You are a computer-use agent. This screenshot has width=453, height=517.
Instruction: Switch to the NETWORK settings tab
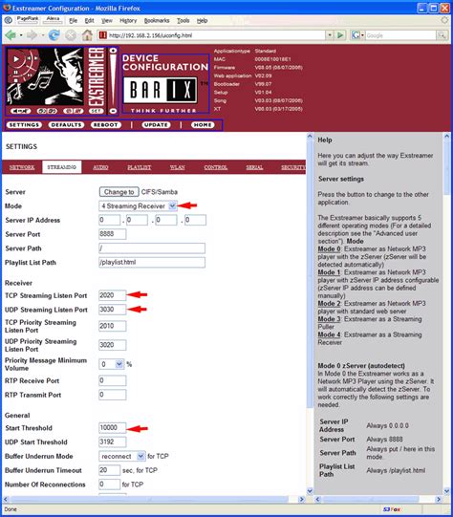(22, 167)
